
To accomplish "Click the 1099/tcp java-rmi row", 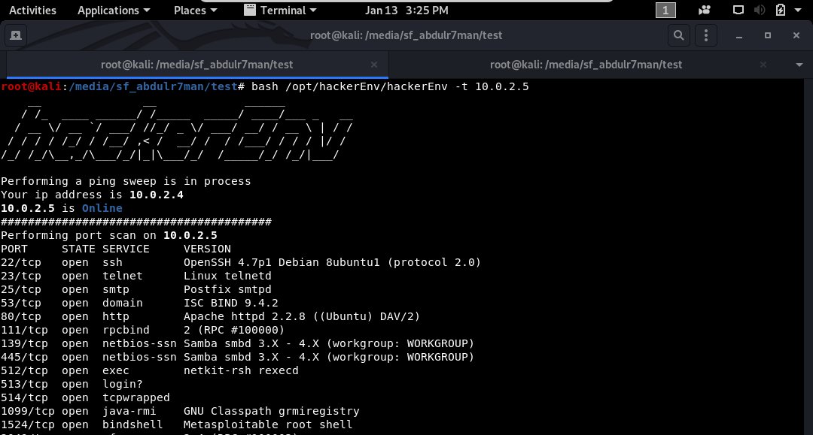I will pos(180,411).
